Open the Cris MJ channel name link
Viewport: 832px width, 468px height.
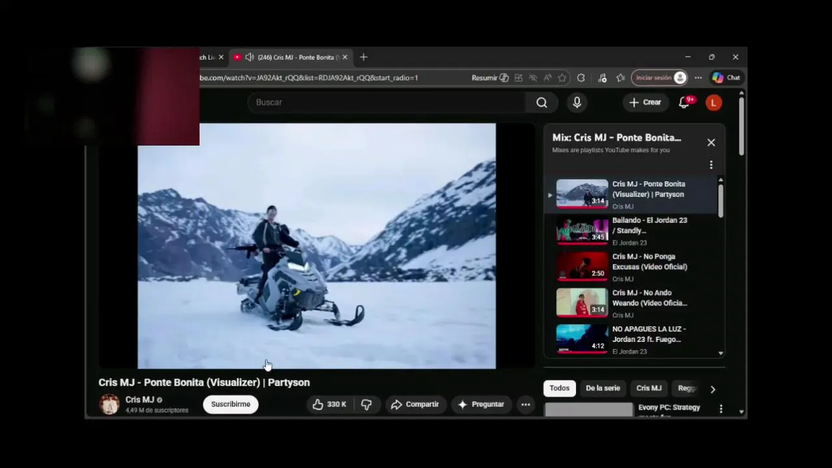coord(140,400)
